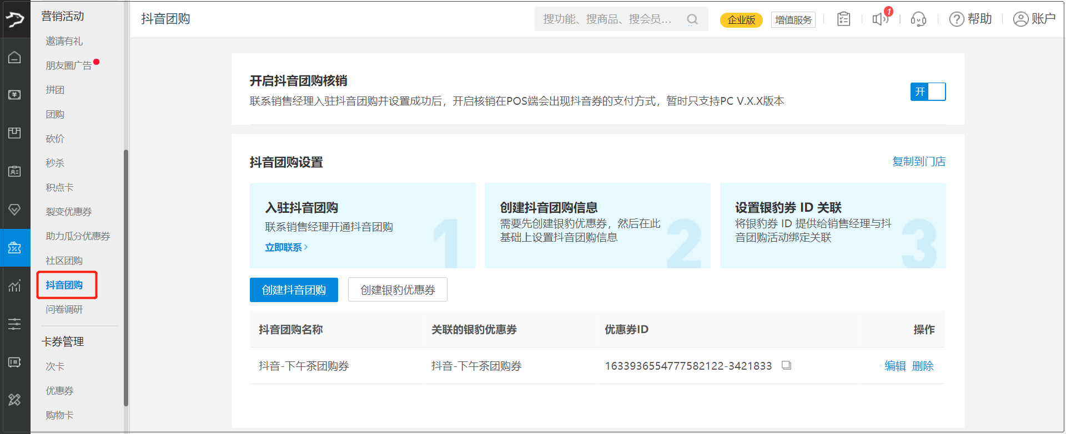
Task: Copy the coupon ID with copy icon
Action: [x=786, y=365]
